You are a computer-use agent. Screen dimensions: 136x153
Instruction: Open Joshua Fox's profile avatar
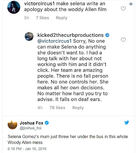click(12, 125)
